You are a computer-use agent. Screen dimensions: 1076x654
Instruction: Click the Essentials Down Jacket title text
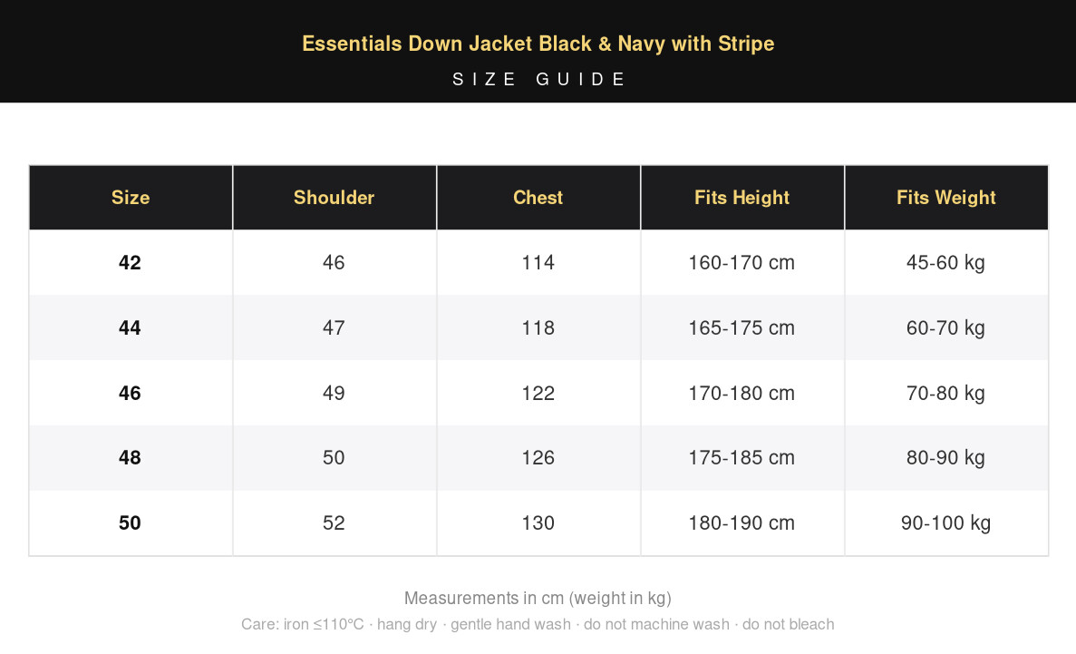click(x=538, y=44)
